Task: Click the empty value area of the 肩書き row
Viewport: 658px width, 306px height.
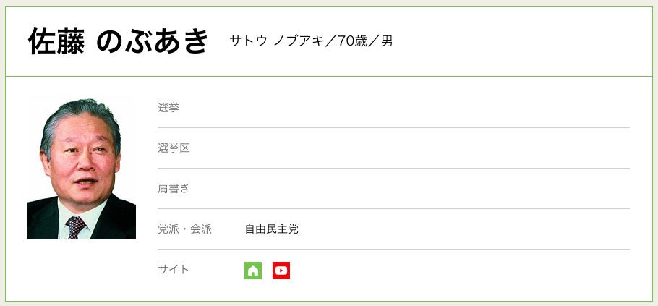Action: coord(434,189)
